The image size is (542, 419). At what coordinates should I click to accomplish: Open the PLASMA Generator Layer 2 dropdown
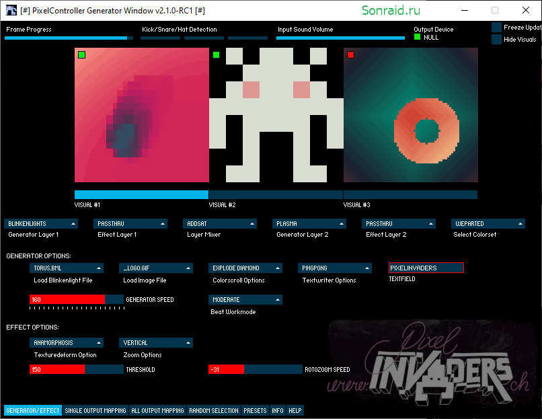[309, 224]
